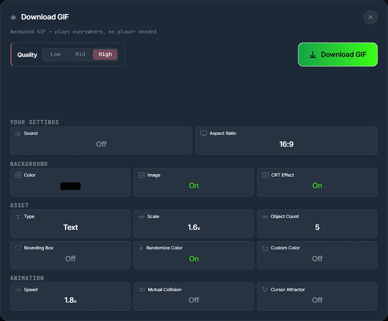Click the download arrow icon in button
Screen dimensions: 388x321
tap(312, 54)
